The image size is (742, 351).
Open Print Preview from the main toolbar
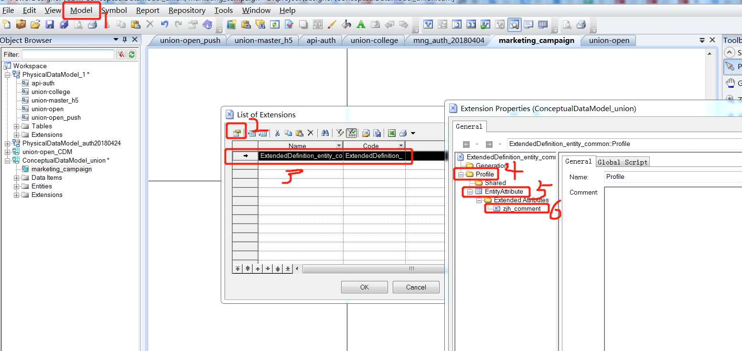coord(78,24)
